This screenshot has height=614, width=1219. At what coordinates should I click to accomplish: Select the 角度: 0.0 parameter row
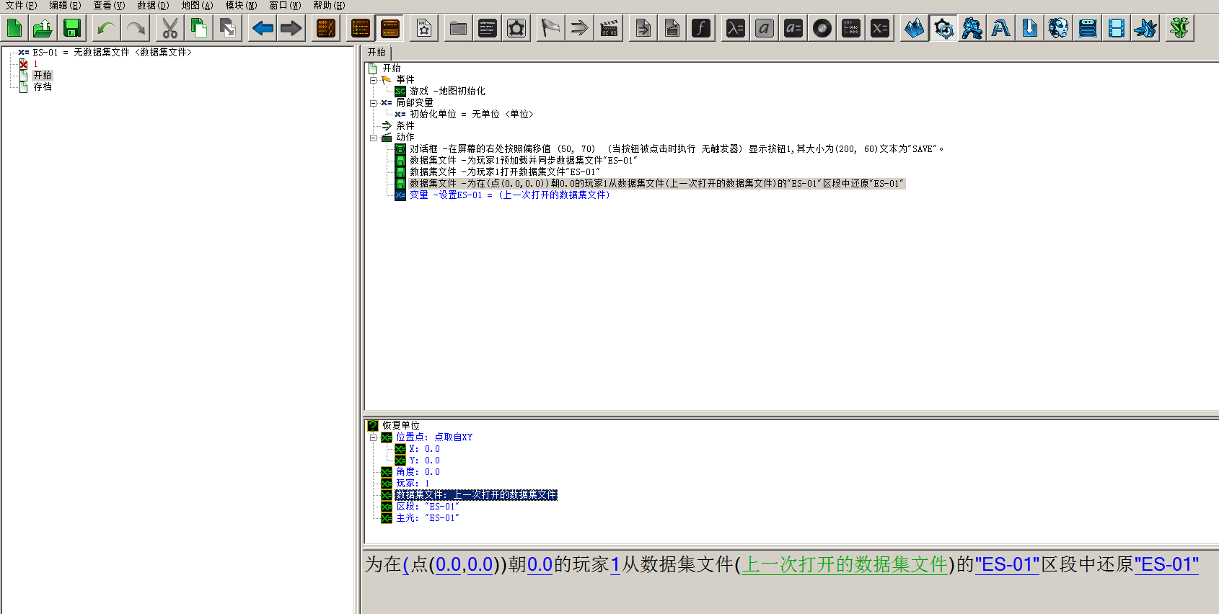click(x=418, y=472)
